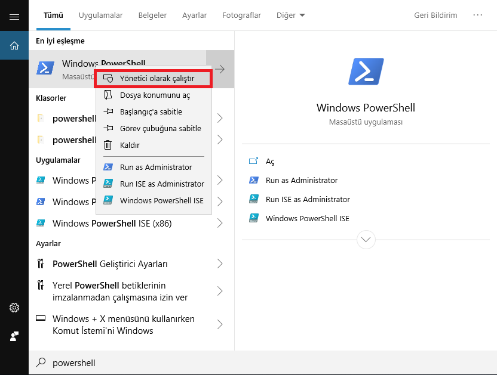The height and width of the screenshot is (375, 497).
Task: Open the Settings gear icon in sidebar
Action: 14,308
